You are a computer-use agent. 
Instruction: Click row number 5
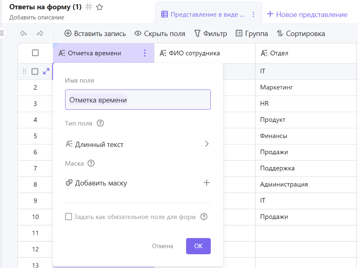click(35, 136)
